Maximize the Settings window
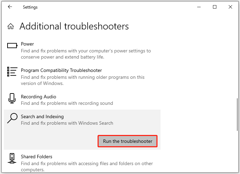240x174 pixels. 215,7
